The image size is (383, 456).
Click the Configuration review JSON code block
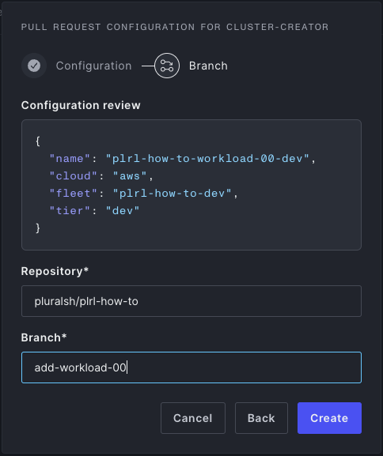click(191, 185)
